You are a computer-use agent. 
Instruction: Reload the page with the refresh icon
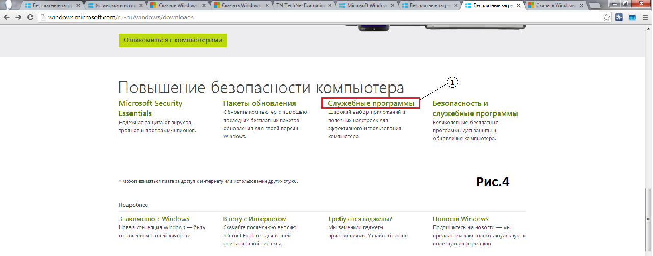point(30,17)
